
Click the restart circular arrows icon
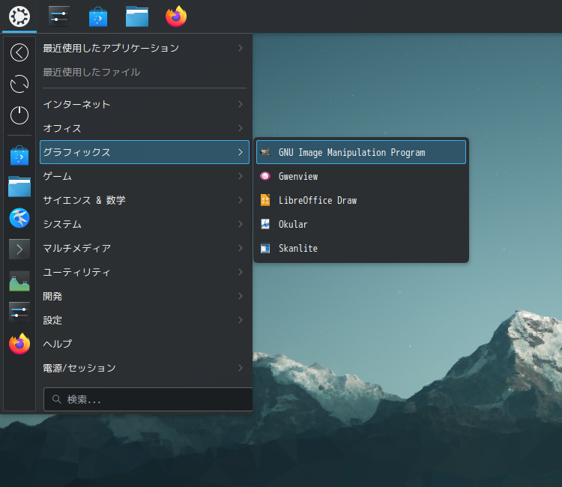19,84
